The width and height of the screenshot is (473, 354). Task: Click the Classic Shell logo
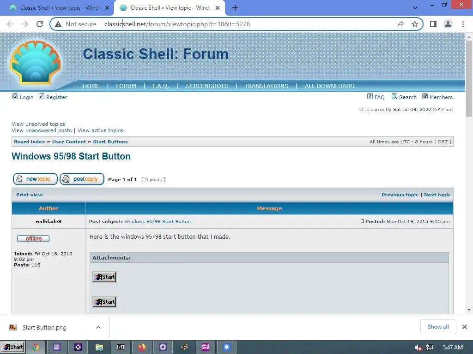click(x=35, y=62)
